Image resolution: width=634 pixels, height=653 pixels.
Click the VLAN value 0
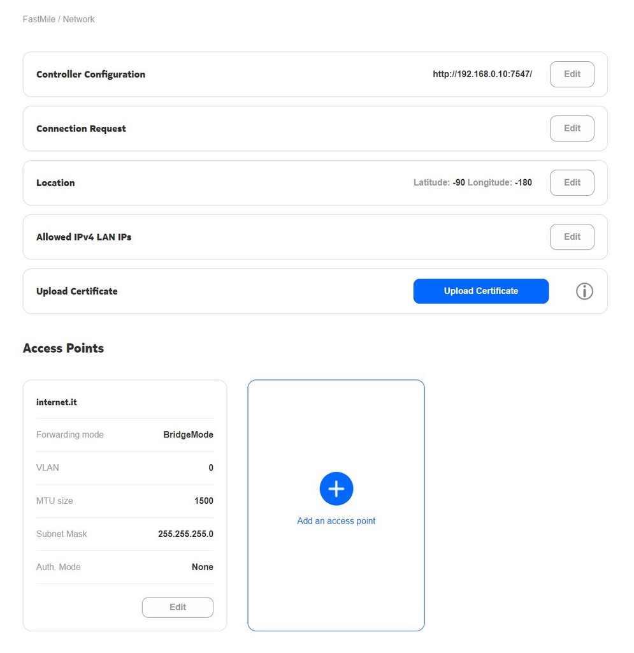click(211, 468)
